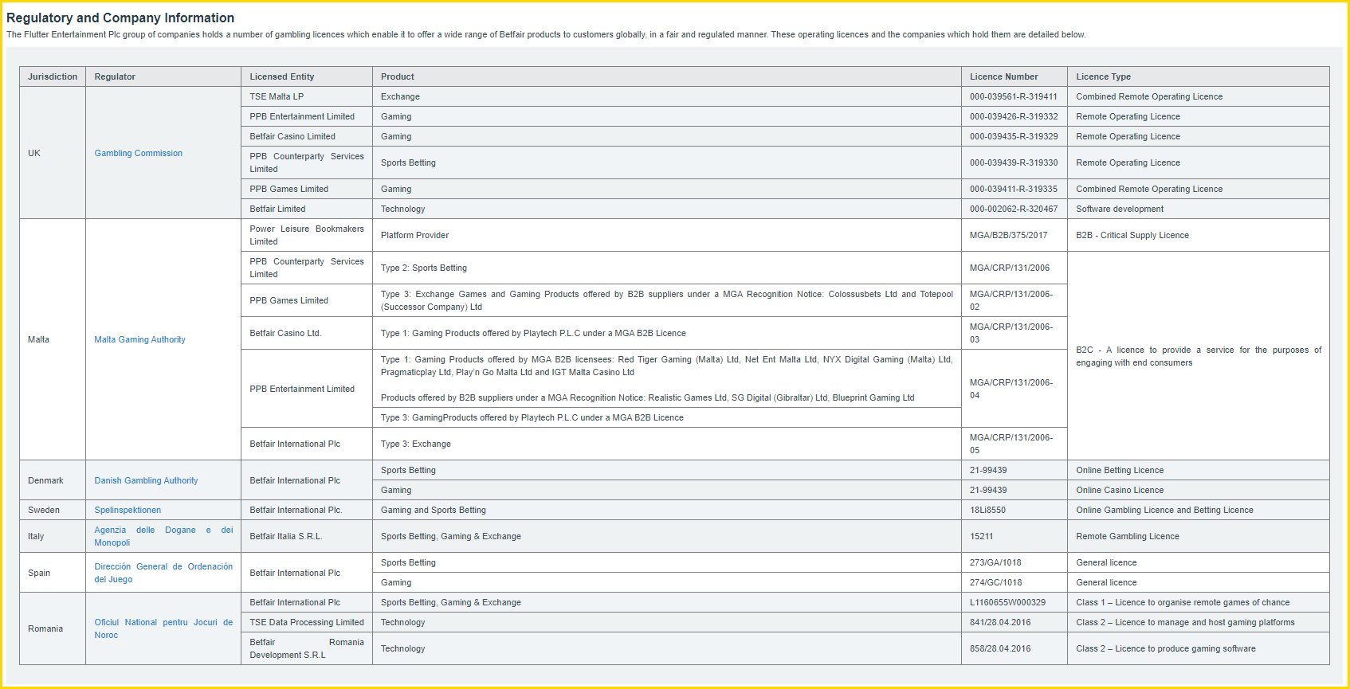Screen dimensions: 1350x689
Task: Select the Licence Type column header
Action: [1199, 76]
